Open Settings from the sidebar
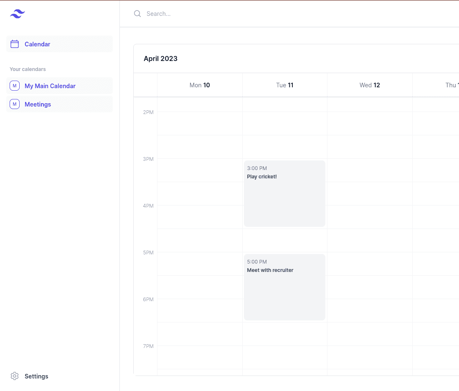459x391 pixels. [36, 376]
